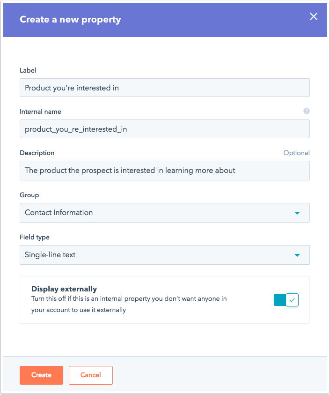330x395 pixels.
Task: Click the Group dropdown caret arrow
Action: point(297,213)
